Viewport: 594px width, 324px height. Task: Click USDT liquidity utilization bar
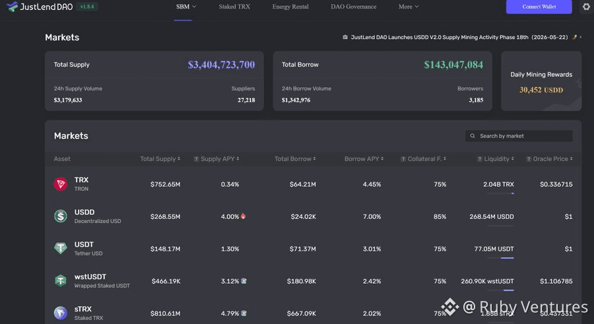coord(500,258)
